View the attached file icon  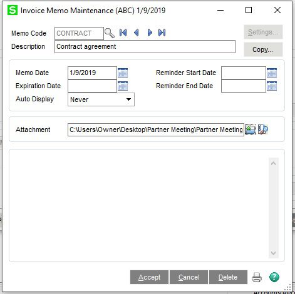coord(263,129)
